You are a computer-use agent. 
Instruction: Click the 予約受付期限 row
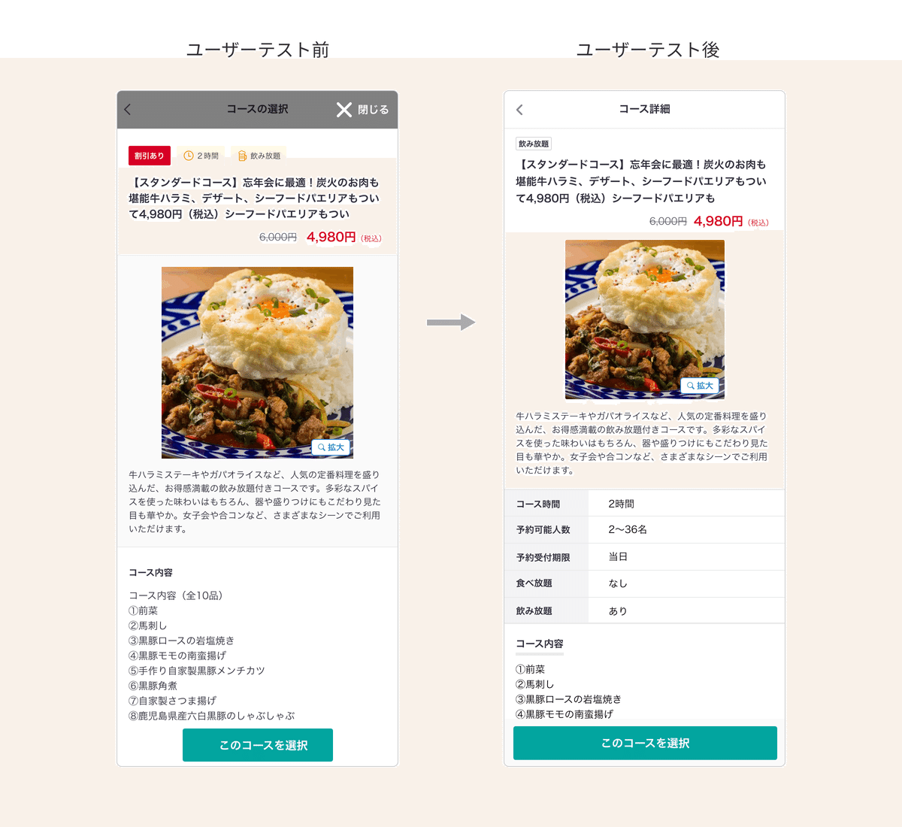tap(645, 557)
